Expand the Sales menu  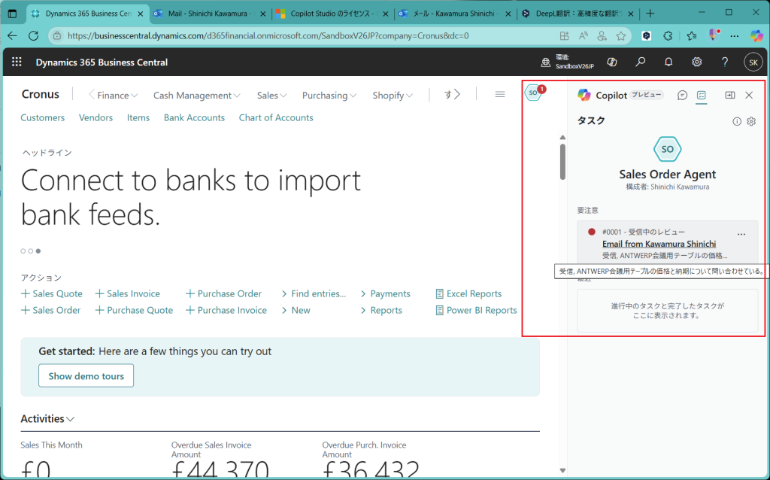271,96
